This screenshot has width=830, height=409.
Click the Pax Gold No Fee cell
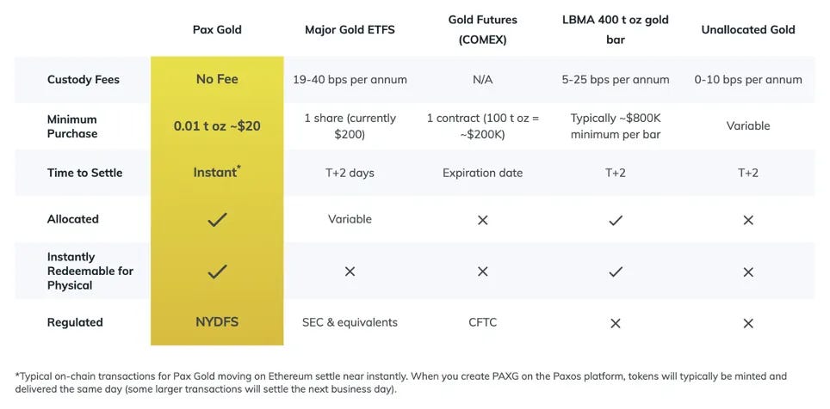tap(217, 79)
